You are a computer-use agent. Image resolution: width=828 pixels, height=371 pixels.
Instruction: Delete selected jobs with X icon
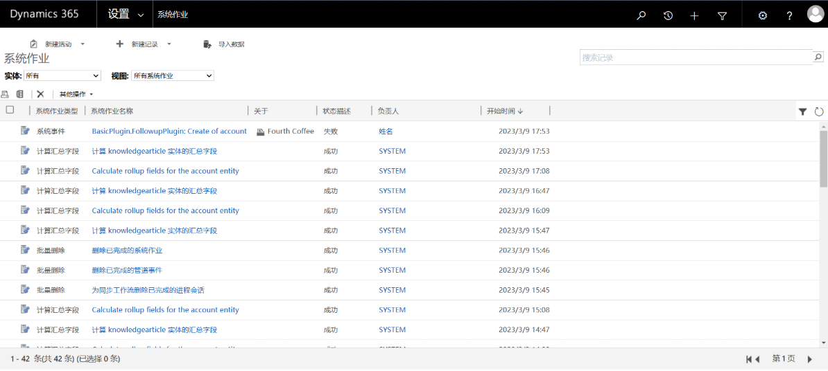(40, 94)
